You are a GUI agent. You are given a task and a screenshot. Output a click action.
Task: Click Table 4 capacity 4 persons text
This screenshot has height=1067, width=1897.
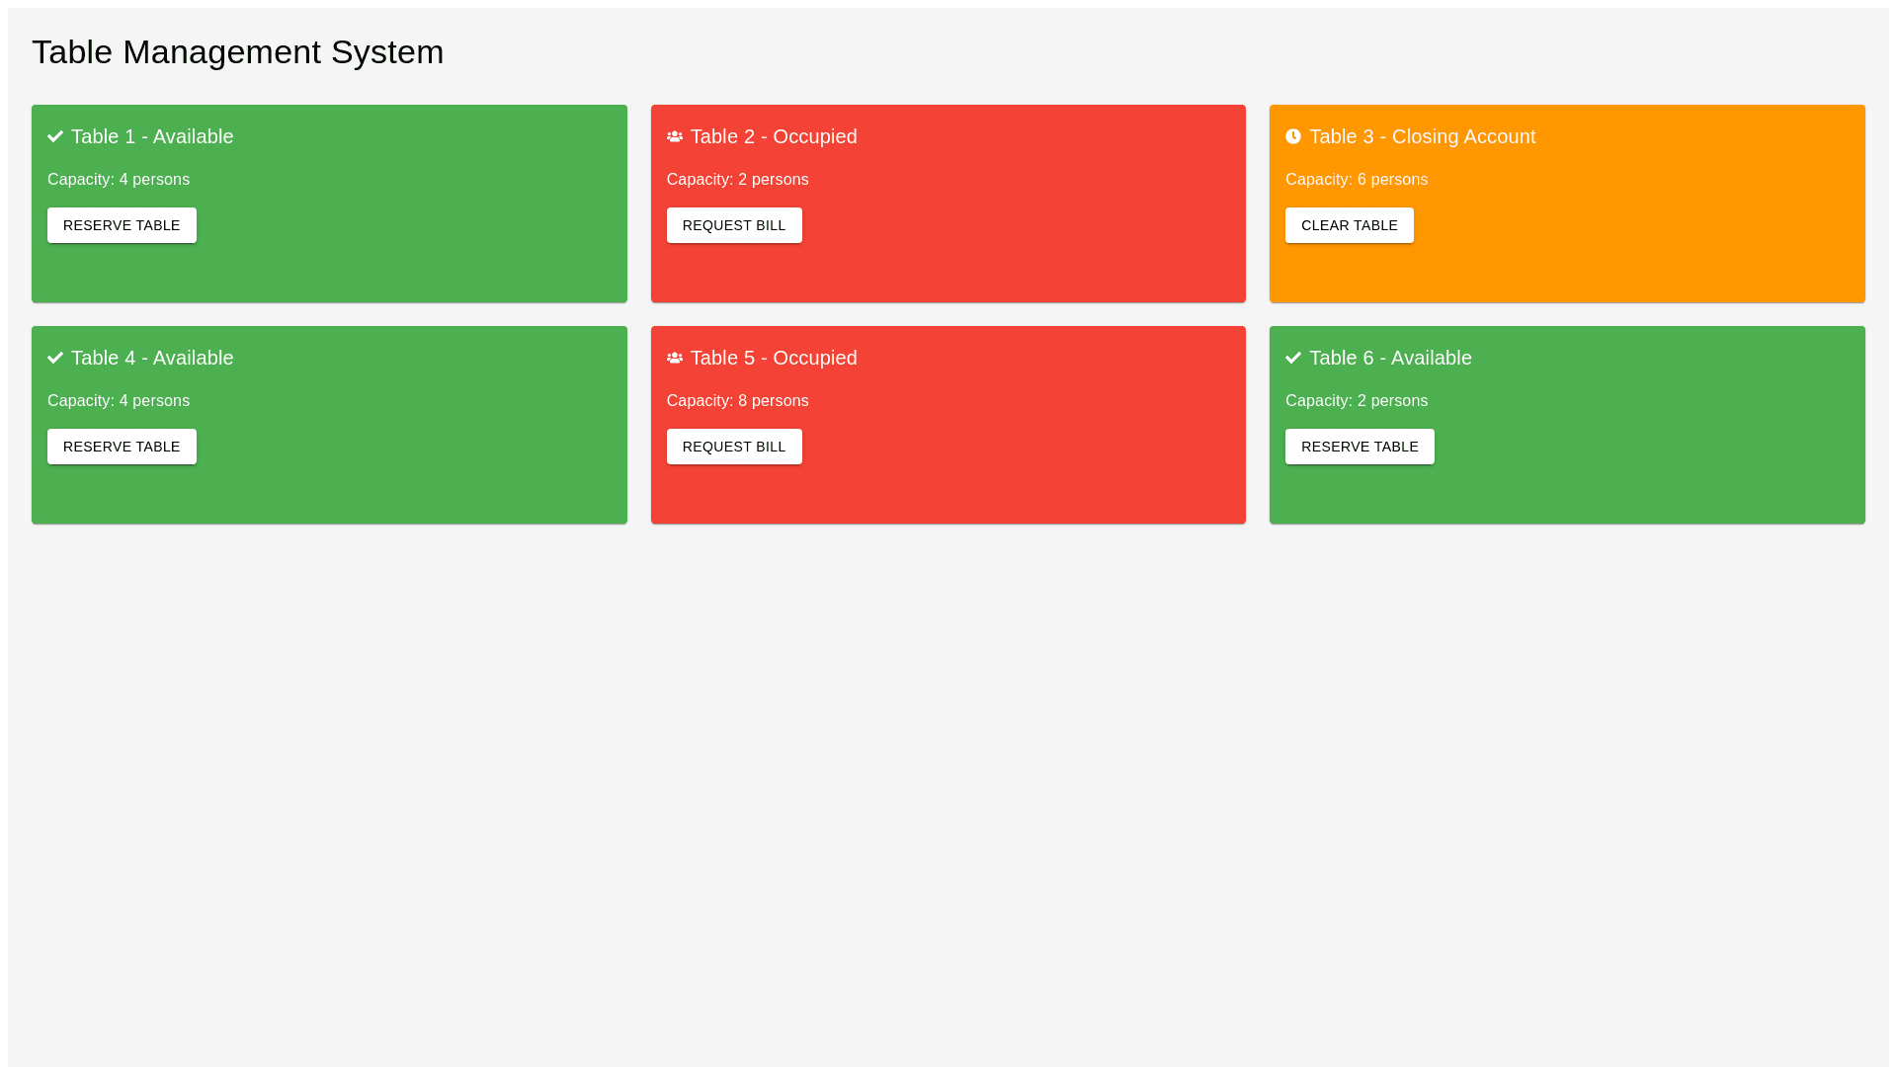119,401
